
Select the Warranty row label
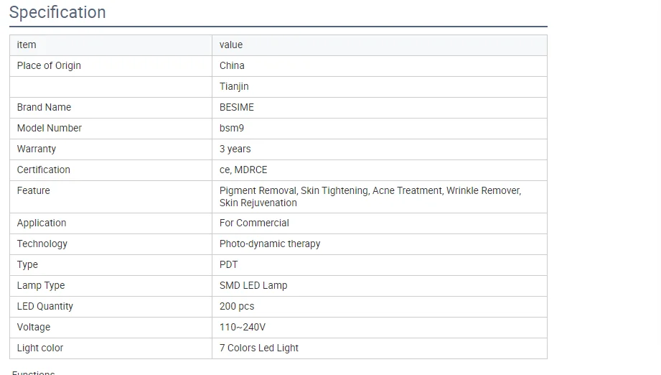(37, 149)
